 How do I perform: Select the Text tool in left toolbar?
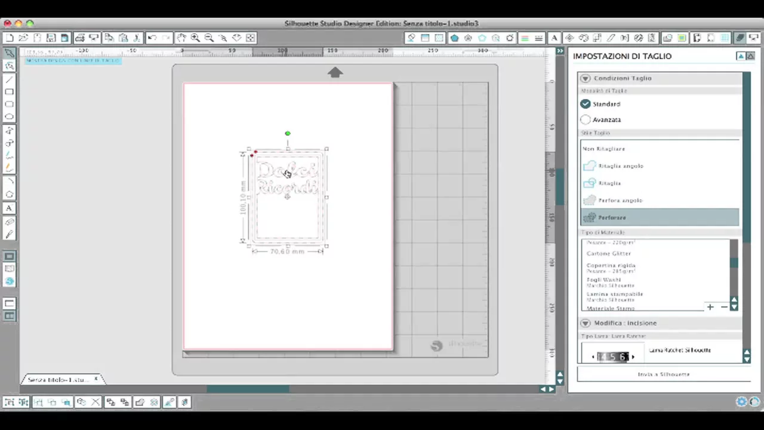9,208
